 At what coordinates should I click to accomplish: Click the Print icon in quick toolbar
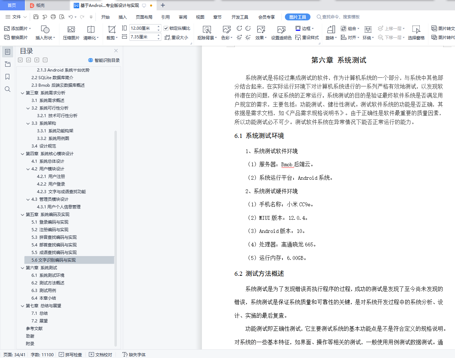pos(53,17)
